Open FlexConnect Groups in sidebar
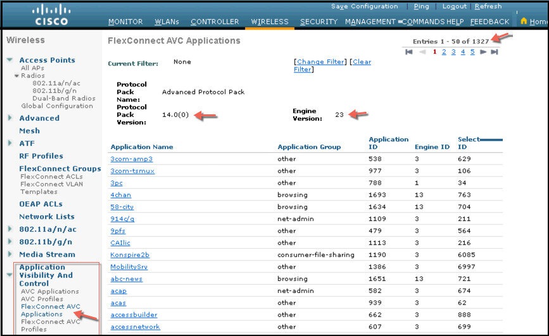549x336 pixels. tap(60, 169)
